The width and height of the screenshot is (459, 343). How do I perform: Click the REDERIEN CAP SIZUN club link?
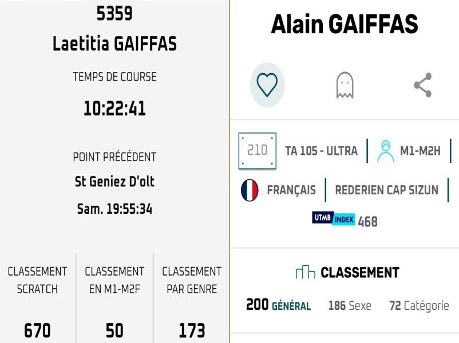tap(386, 190)
